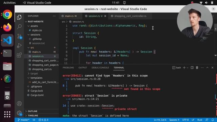Open the Accounts menu icon

(x=19, y=103)
